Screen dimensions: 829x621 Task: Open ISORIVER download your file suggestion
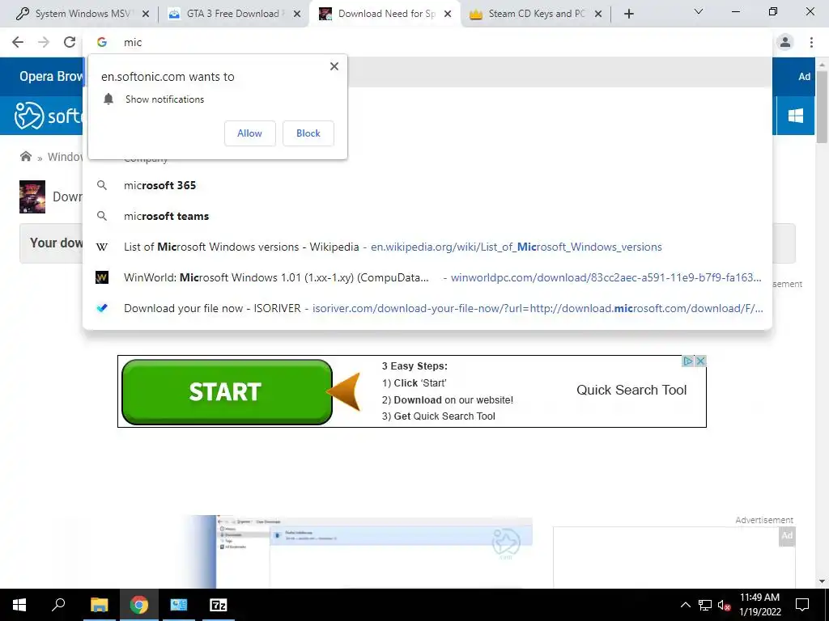pyautogui.click(x=427, y=308)
